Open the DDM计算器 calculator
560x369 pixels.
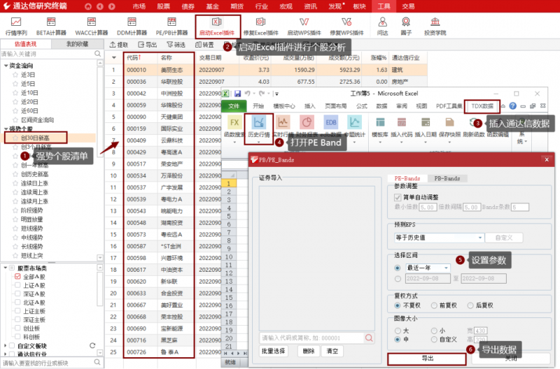132,27
